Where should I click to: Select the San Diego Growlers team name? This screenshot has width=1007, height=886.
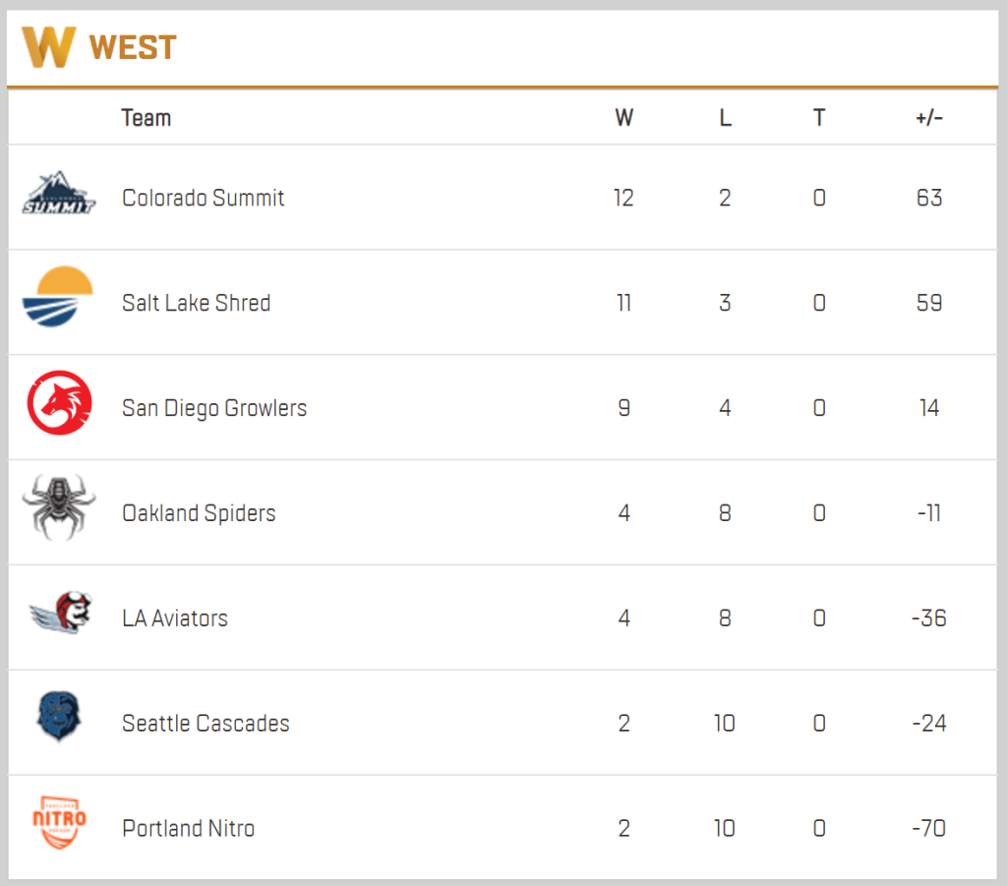click(214, 408)
